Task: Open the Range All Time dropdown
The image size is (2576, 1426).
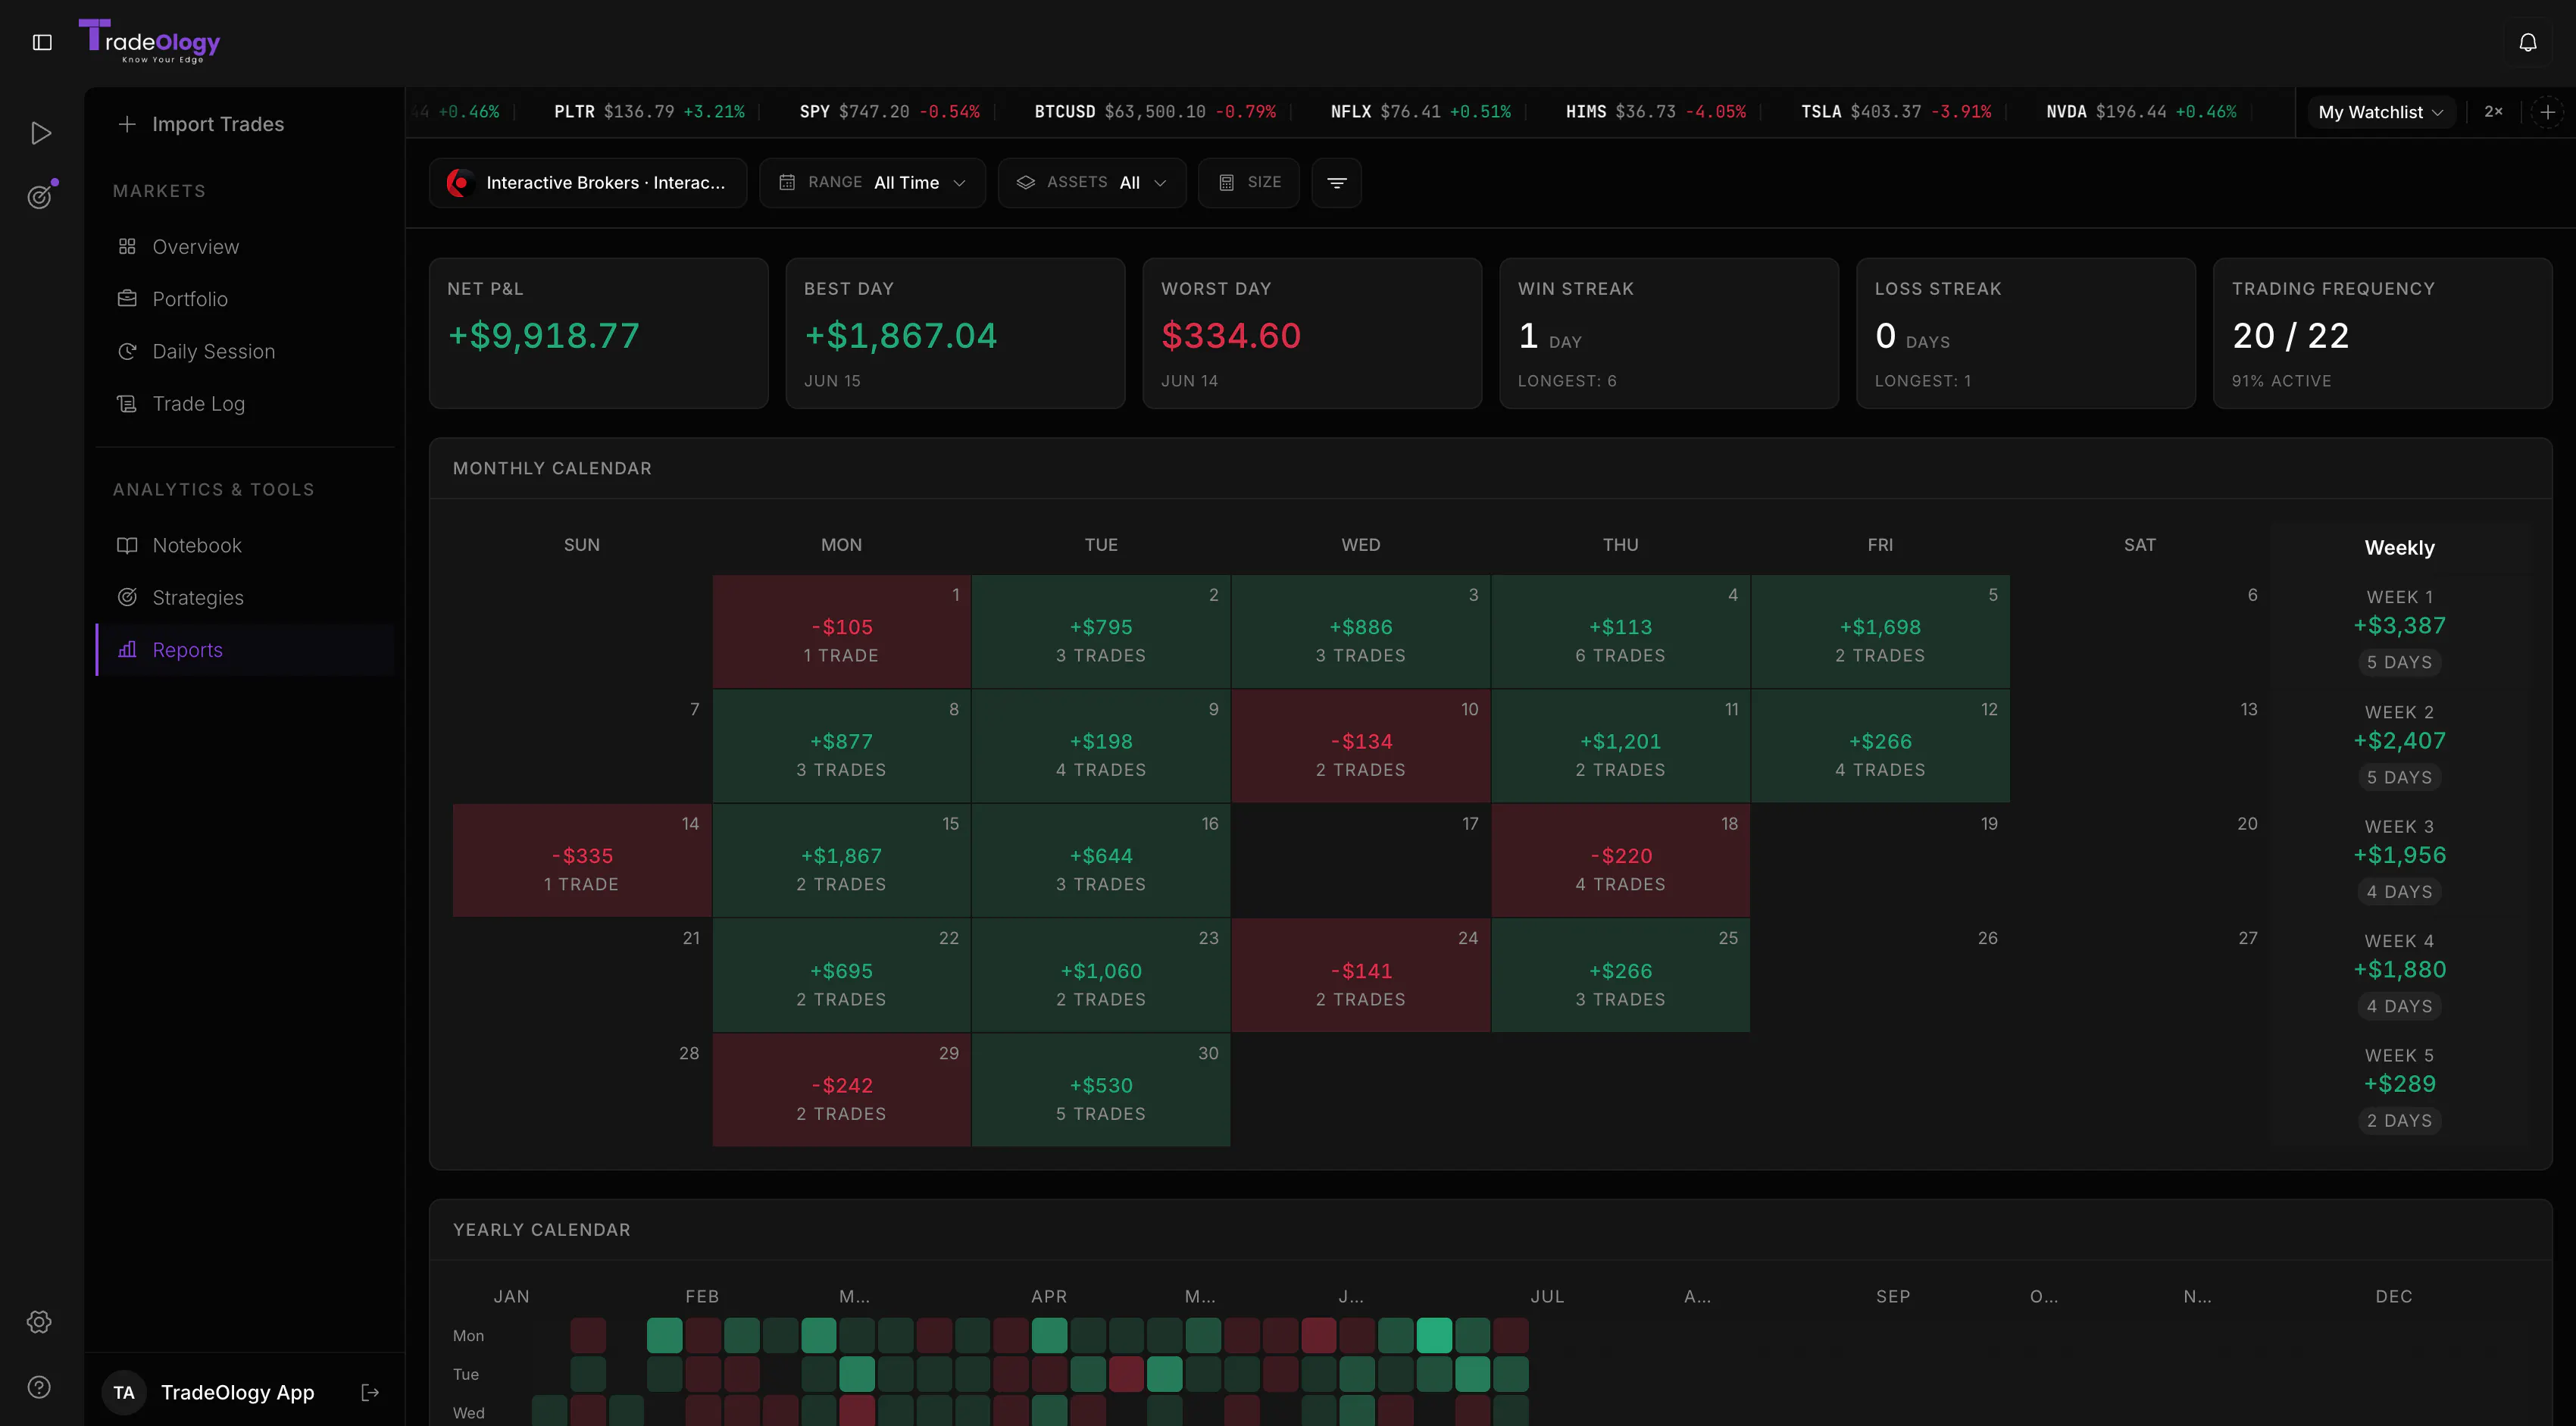Action: point(872,182)
